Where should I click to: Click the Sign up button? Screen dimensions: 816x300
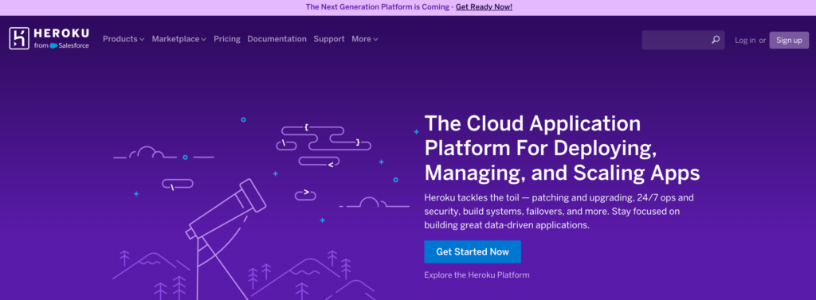tap(789, 40)
